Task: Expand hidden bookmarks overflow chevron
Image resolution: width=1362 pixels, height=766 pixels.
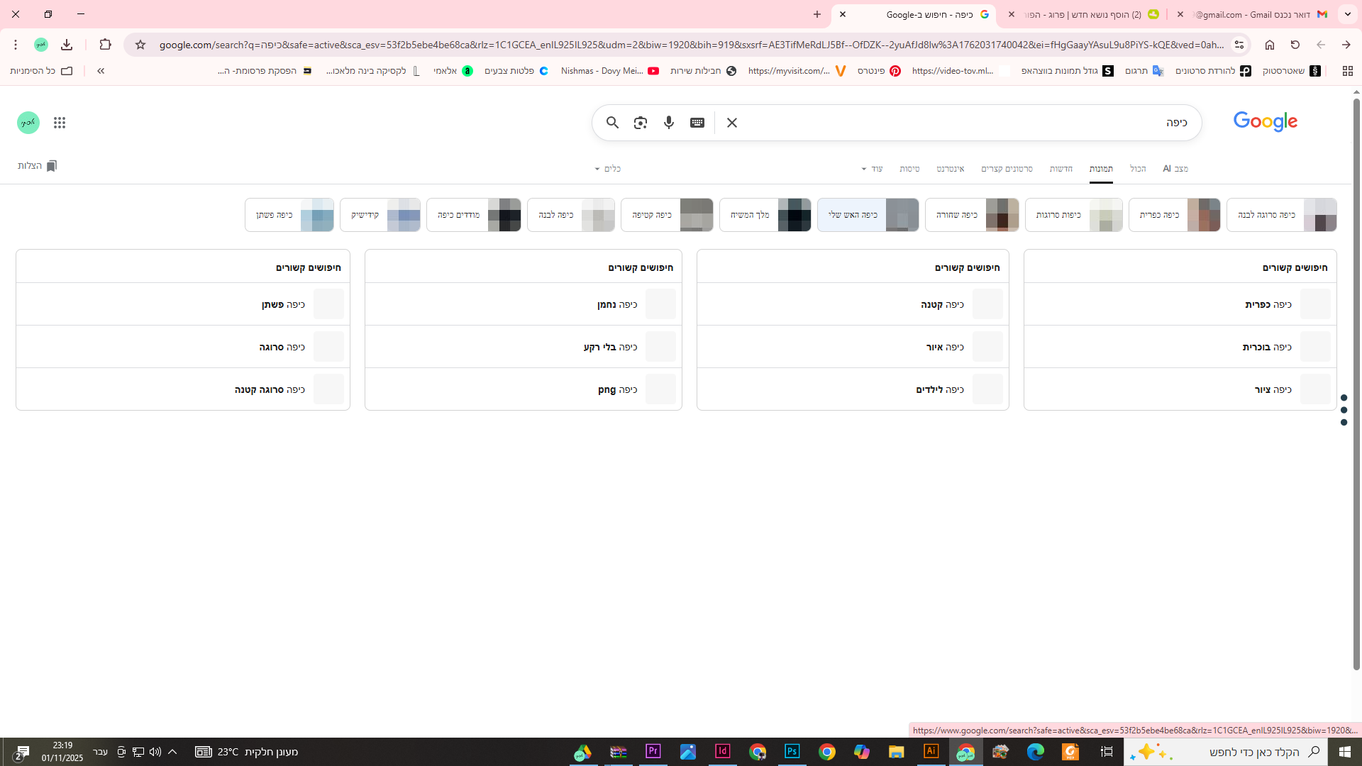Action: pyautogui.click(x=101, y=71)
